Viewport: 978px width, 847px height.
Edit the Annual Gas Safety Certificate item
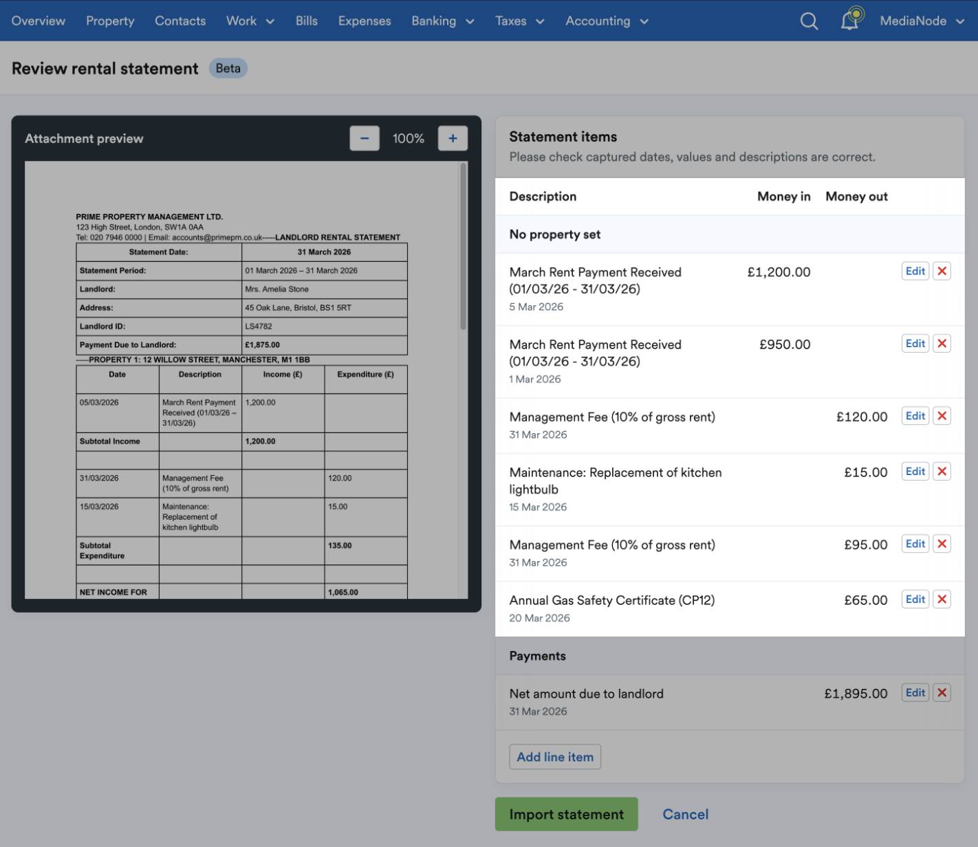point(915,599)
